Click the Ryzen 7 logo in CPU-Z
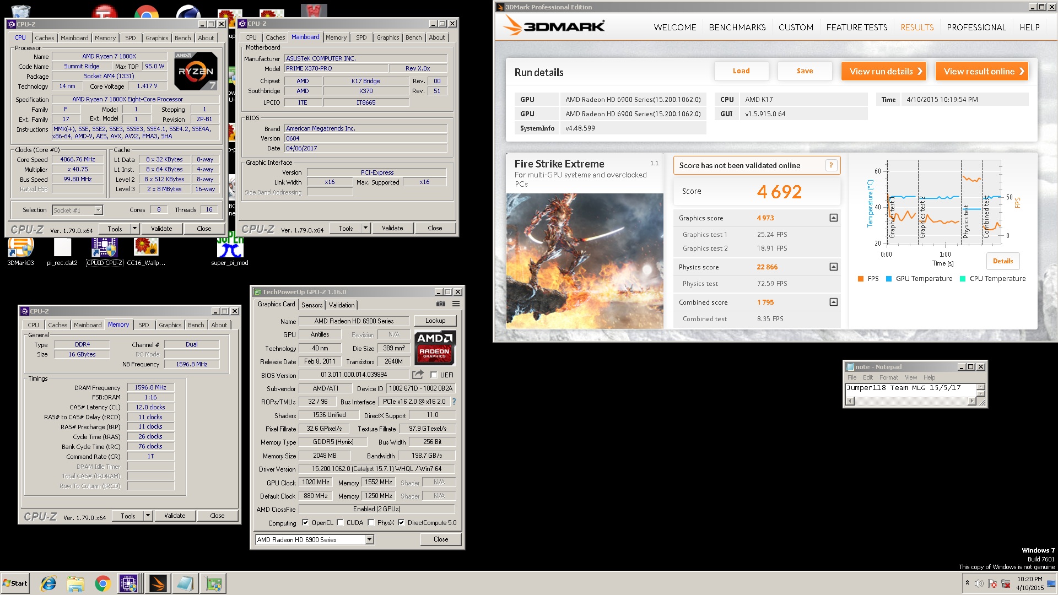The height and width of the screenshot is (595, 1058). click(196, 71)
